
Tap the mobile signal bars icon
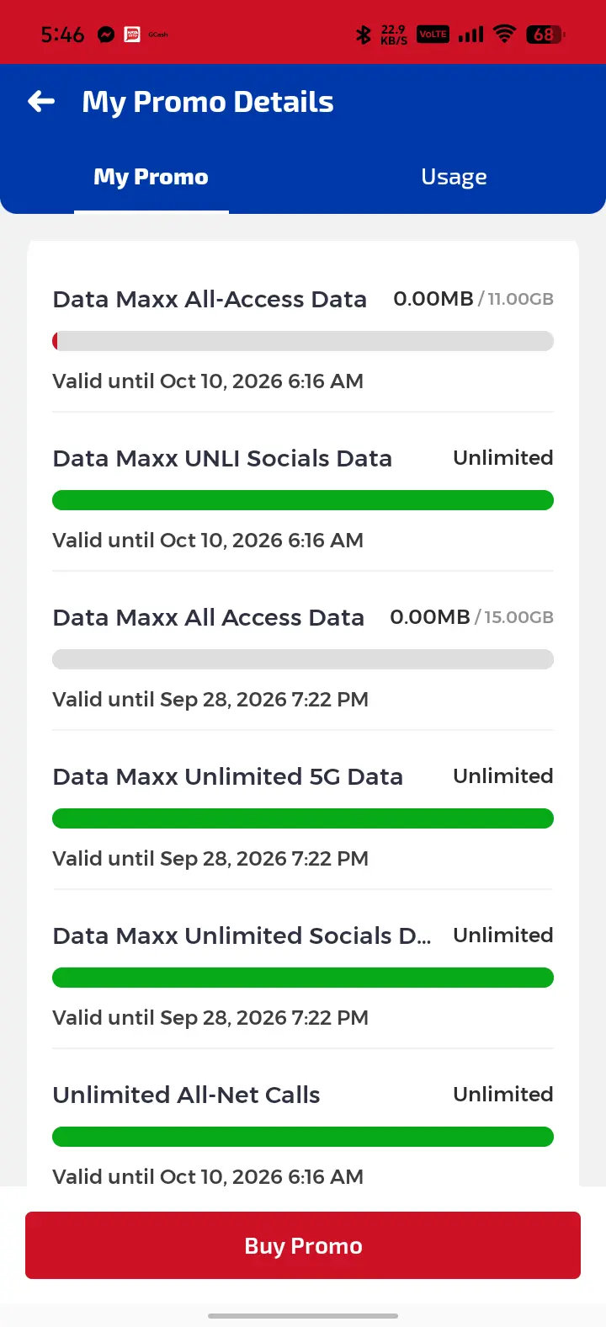(471, 35)
